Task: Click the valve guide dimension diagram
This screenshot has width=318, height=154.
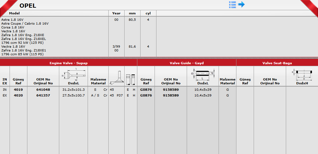Action: point(203,74)
